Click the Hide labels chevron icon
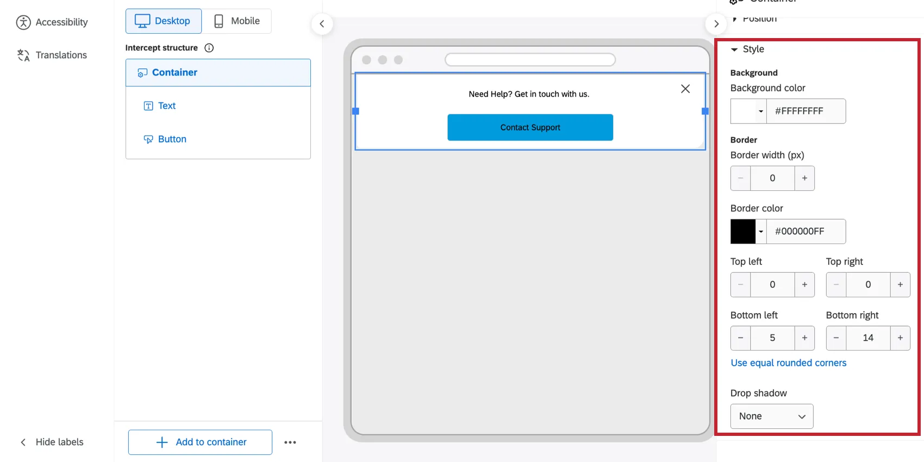924x462 pixels. 23,442
